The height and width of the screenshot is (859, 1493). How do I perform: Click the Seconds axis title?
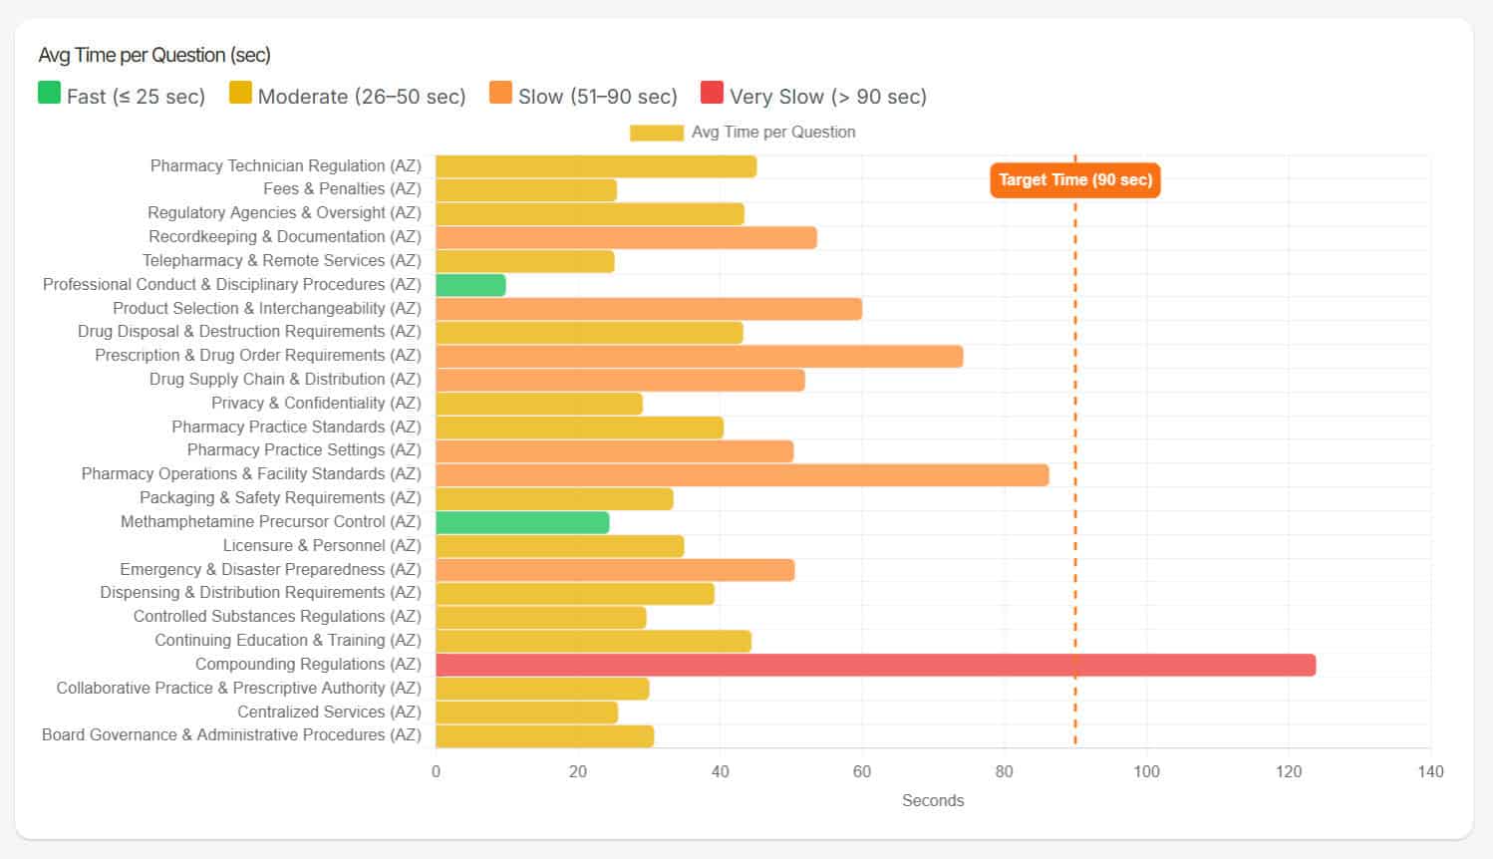(x=932, y=800)
